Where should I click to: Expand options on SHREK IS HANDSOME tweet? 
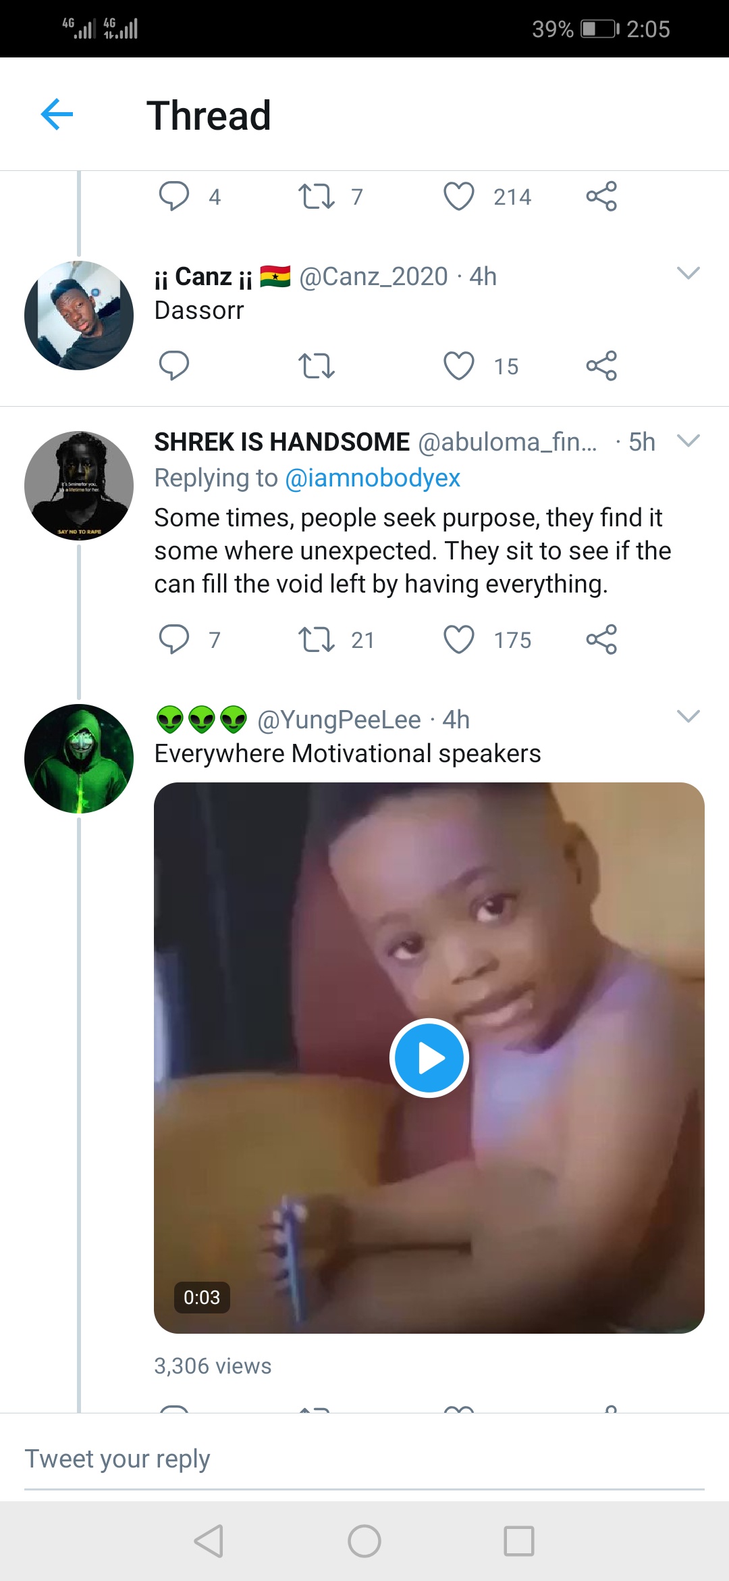click(688, 441)
